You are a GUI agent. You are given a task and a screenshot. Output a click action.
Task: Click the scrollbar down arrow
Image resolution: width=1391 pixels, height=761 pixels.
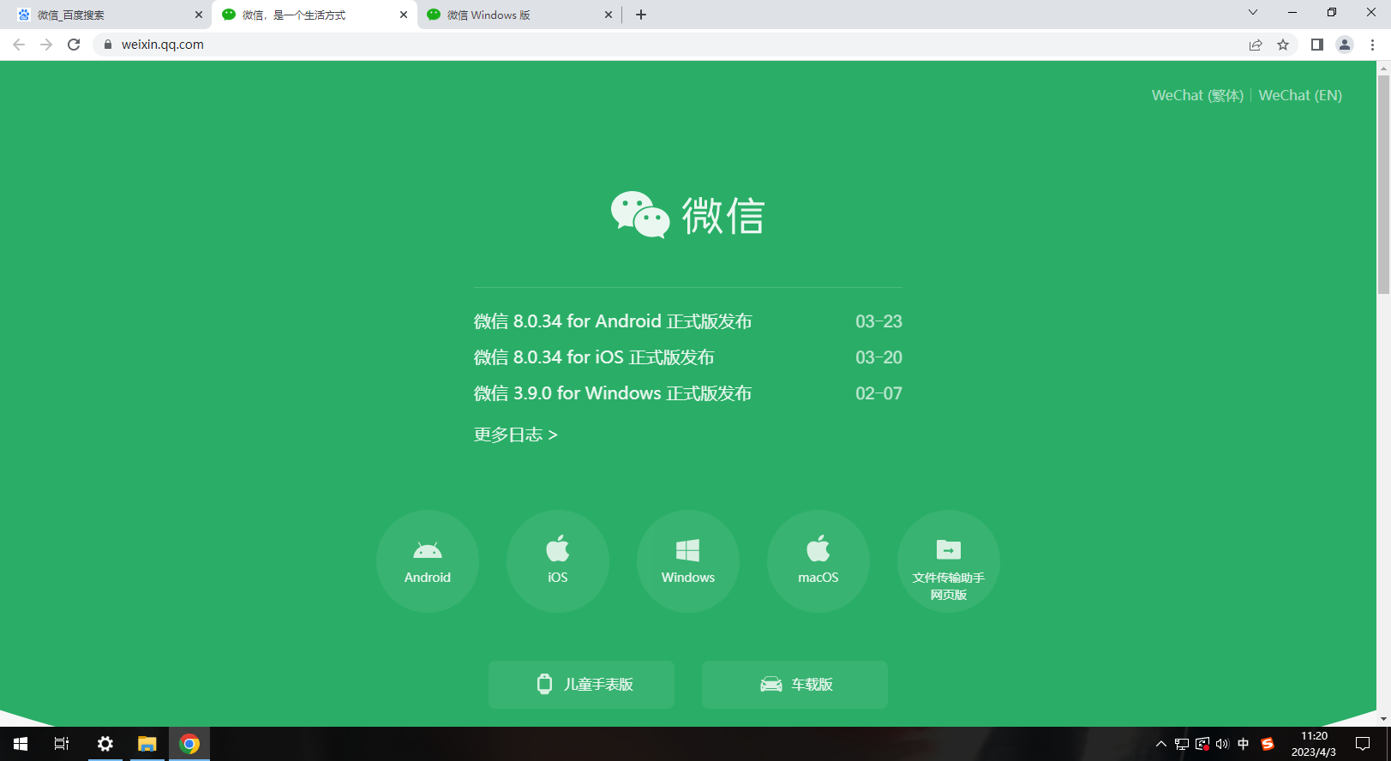[x=1383, y=718]
